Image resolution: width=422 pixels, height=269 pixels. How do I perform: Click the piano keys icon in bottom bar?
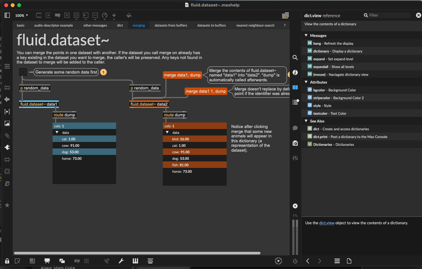click(136, 261)
